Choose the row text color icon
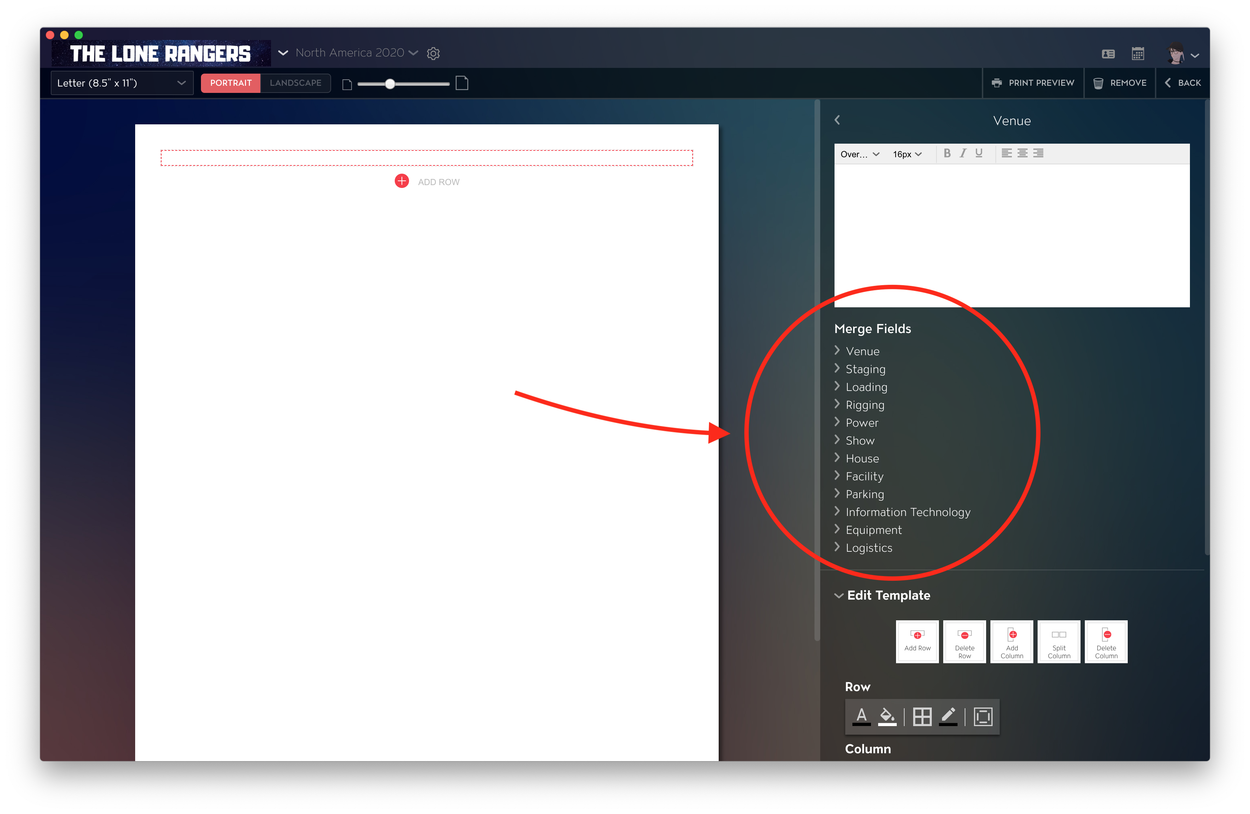The image size is (1250, 814). coord(861,716)
